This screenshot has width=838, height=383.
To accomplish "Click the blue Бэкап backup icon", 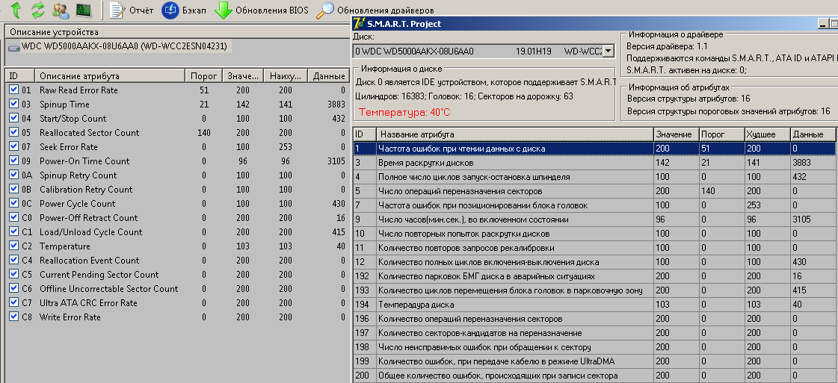I will 170,10.
